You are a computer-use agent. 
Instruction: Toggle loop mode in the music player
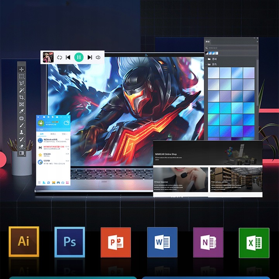point(59,57)
